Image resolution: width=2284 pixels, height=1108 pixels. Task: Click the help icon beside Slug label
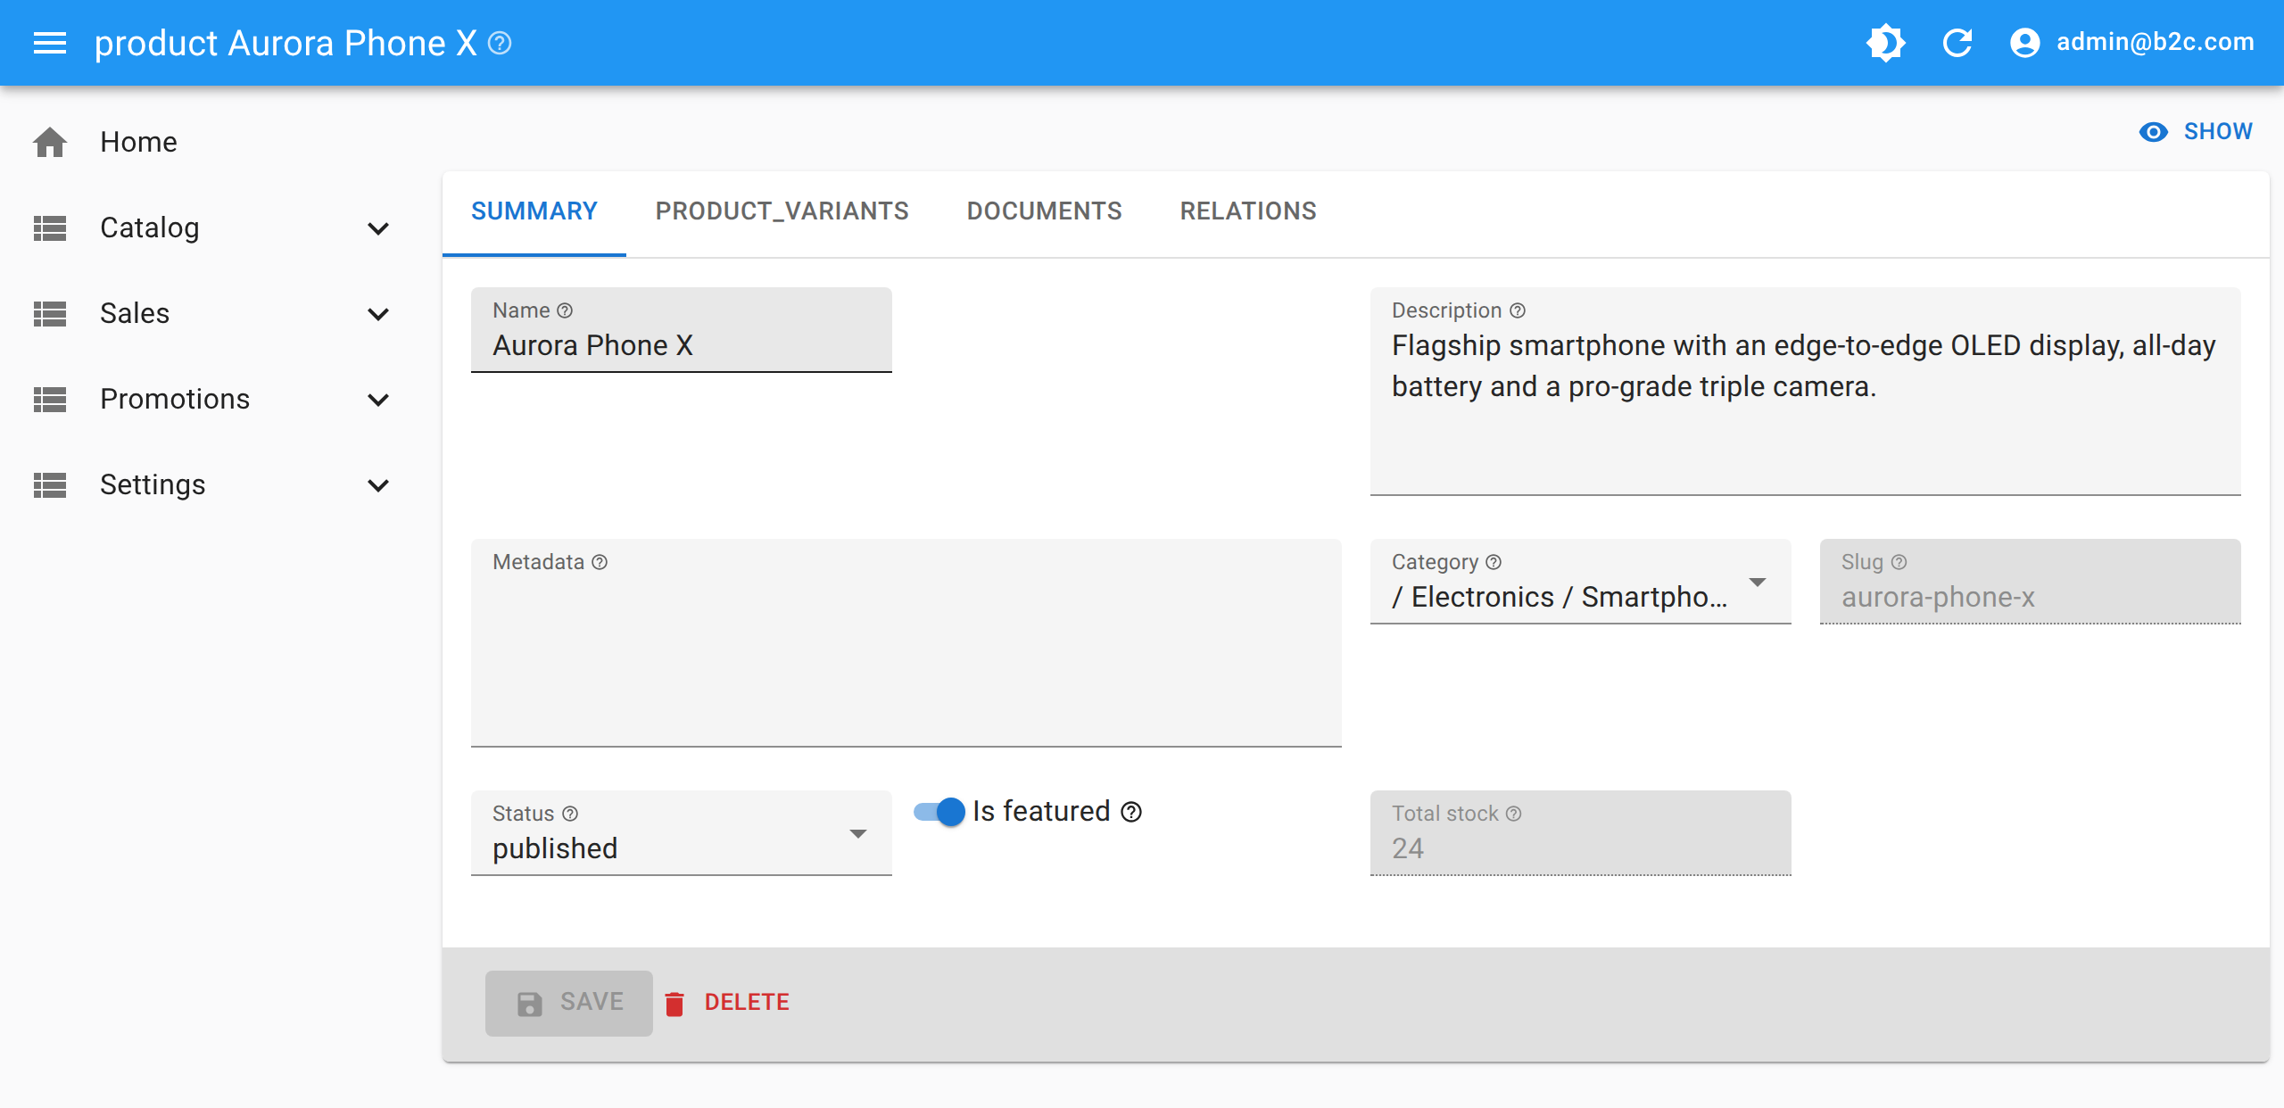click(x=1899, y=562)
